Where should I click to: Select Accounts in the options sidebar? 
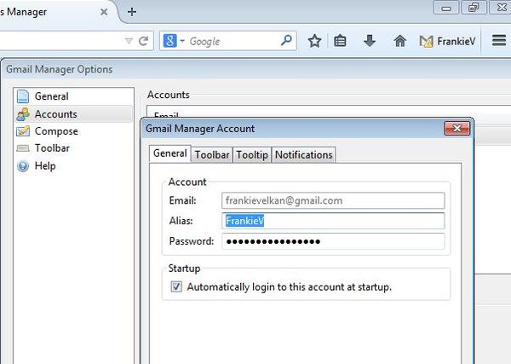tap(74, 114)
